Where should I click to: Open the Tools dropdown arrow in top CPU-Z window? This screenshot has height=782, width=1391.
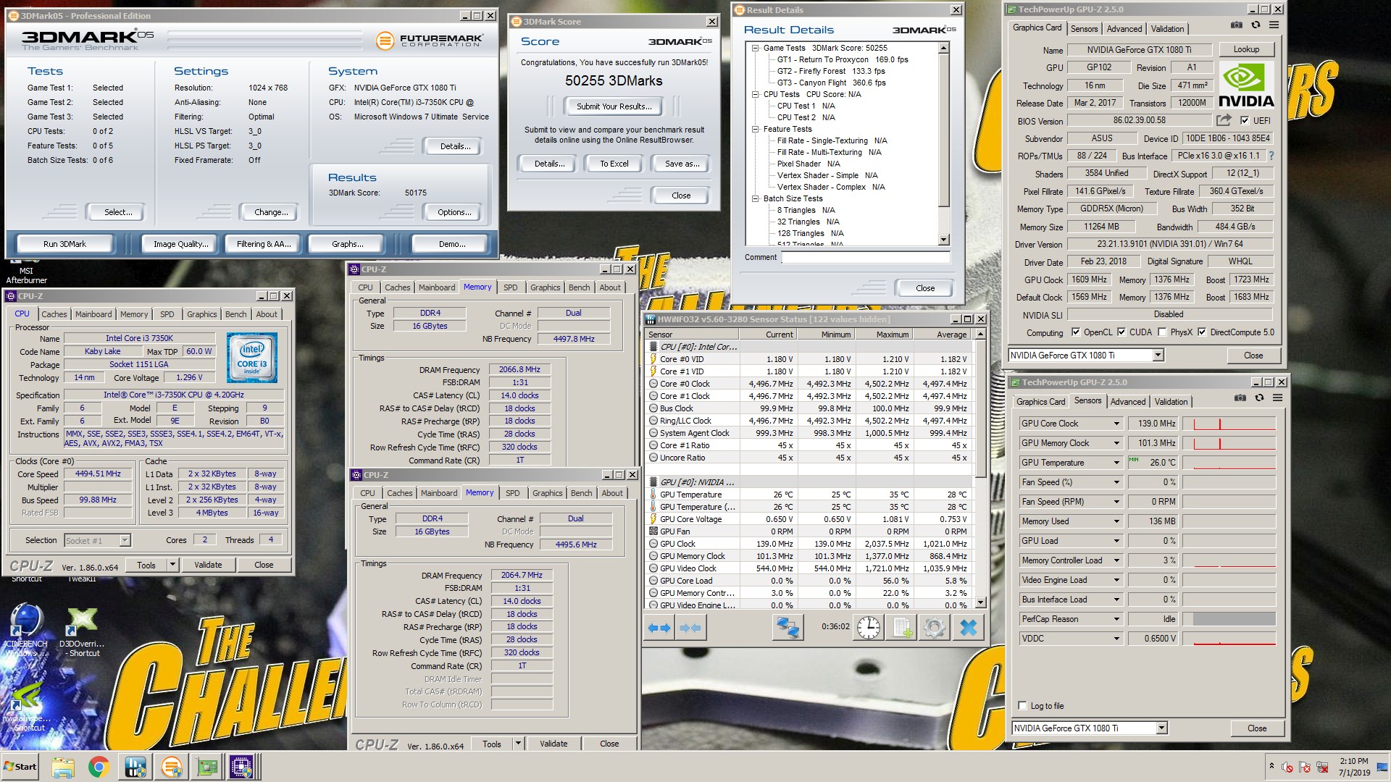[x=172, y=565]
